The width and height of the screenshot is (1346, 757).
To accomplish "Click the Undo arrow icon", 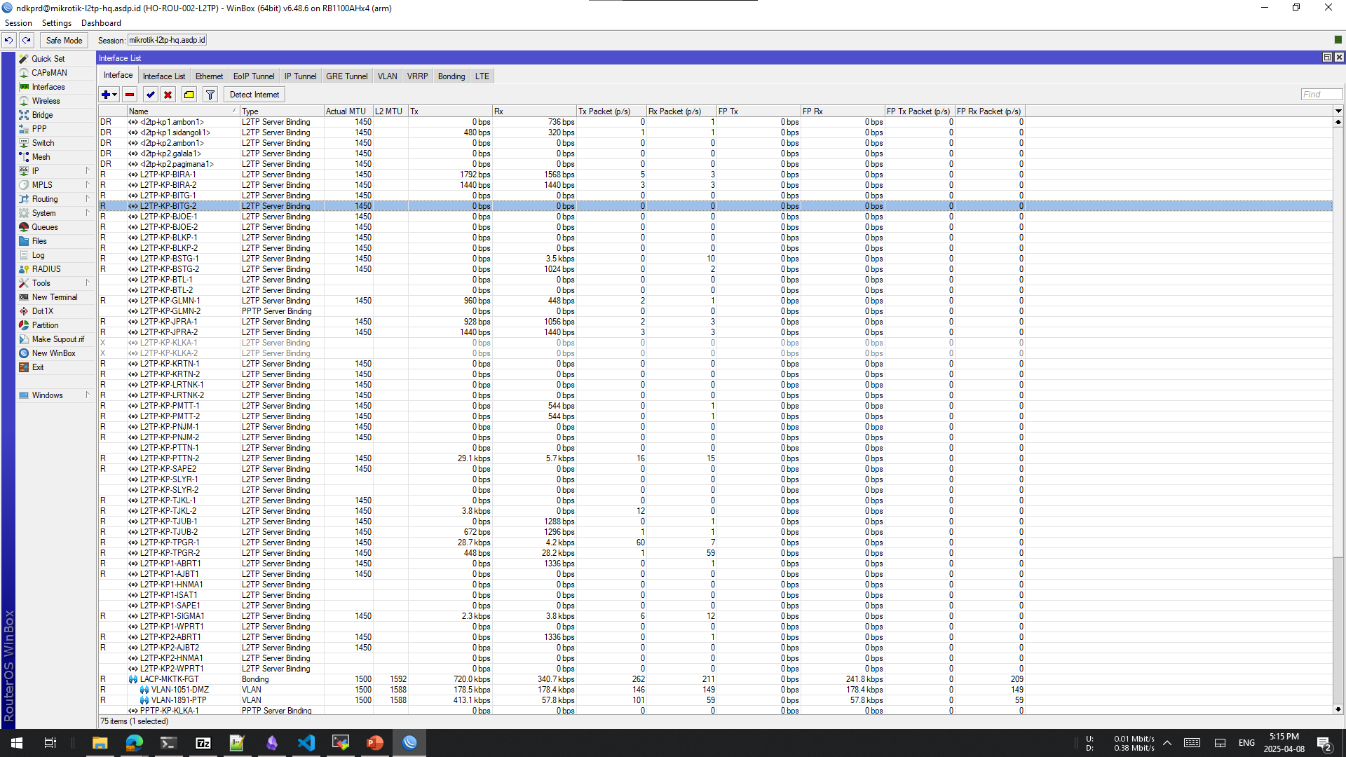I will 8,40.
